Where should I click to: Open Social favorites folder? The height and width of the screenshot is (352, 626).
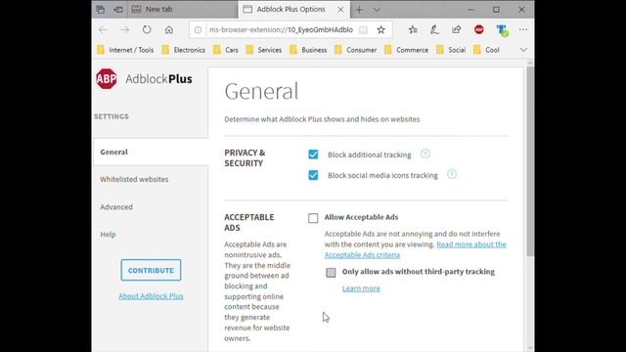click(x=451, y=50)
